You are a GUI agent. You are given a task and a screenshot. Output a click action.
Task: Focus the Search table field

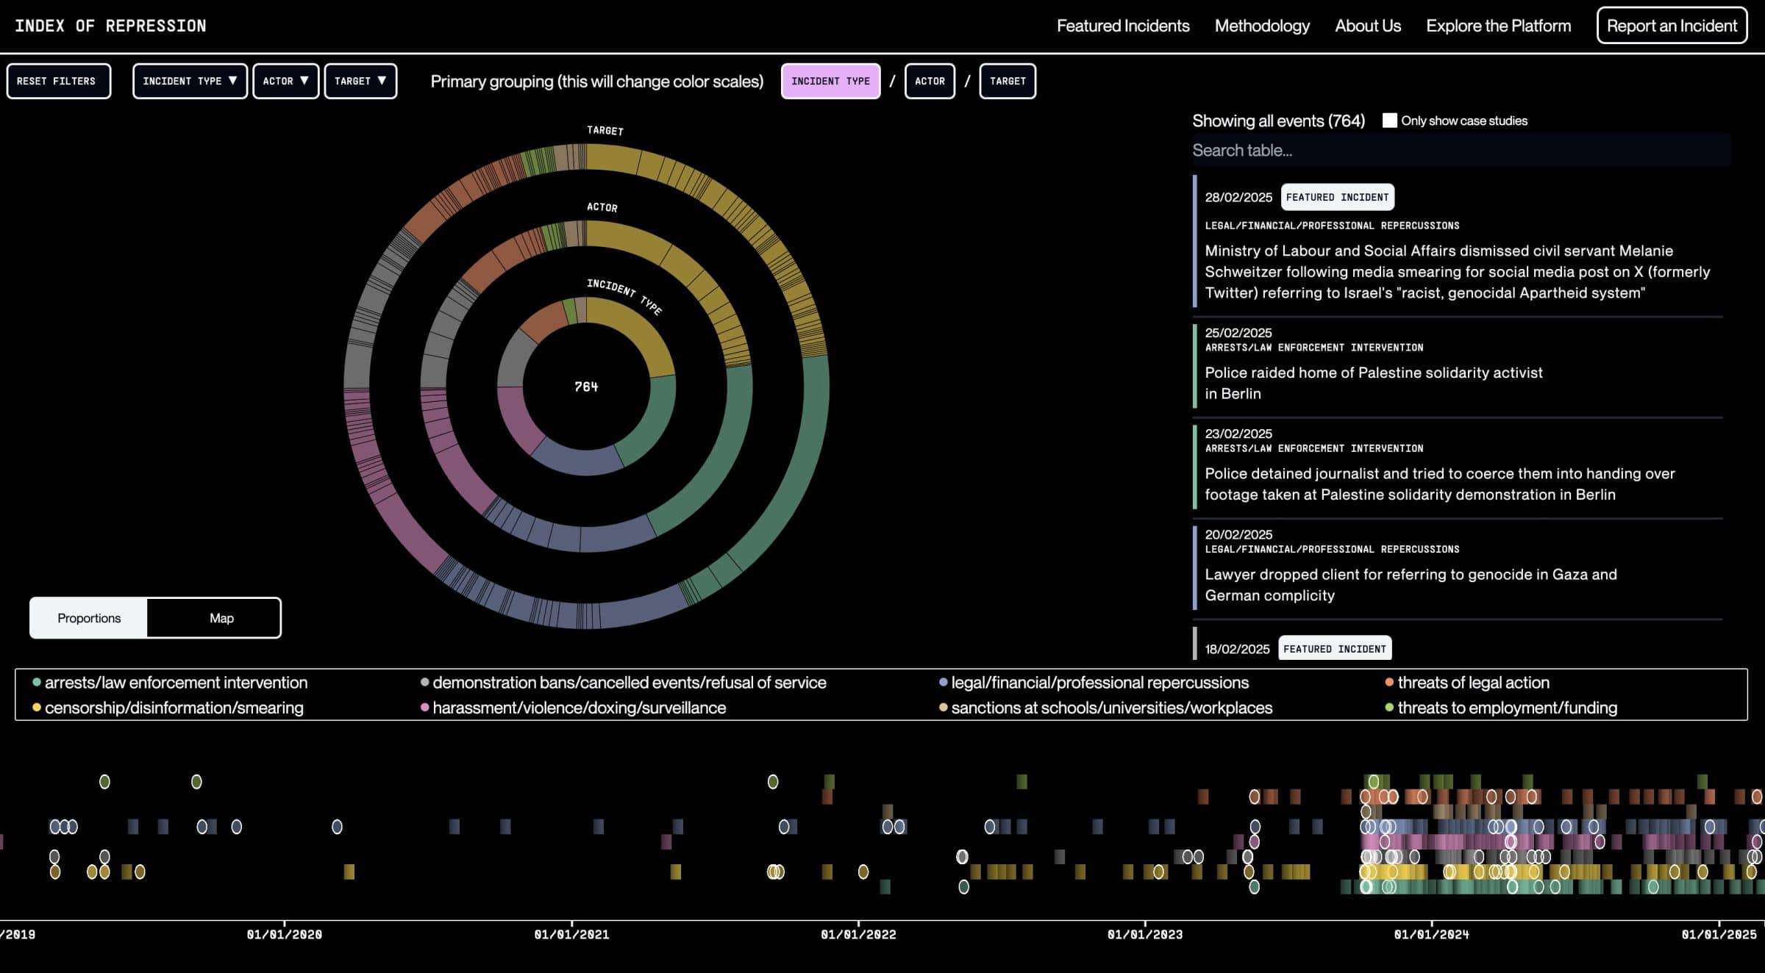1461,150
